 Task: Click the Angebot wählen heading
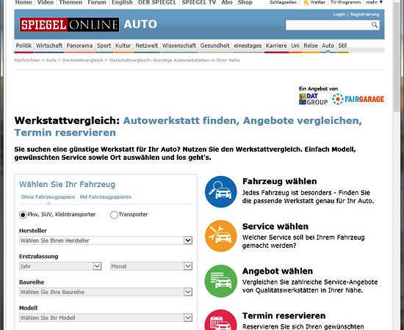(x=278, y=271)
